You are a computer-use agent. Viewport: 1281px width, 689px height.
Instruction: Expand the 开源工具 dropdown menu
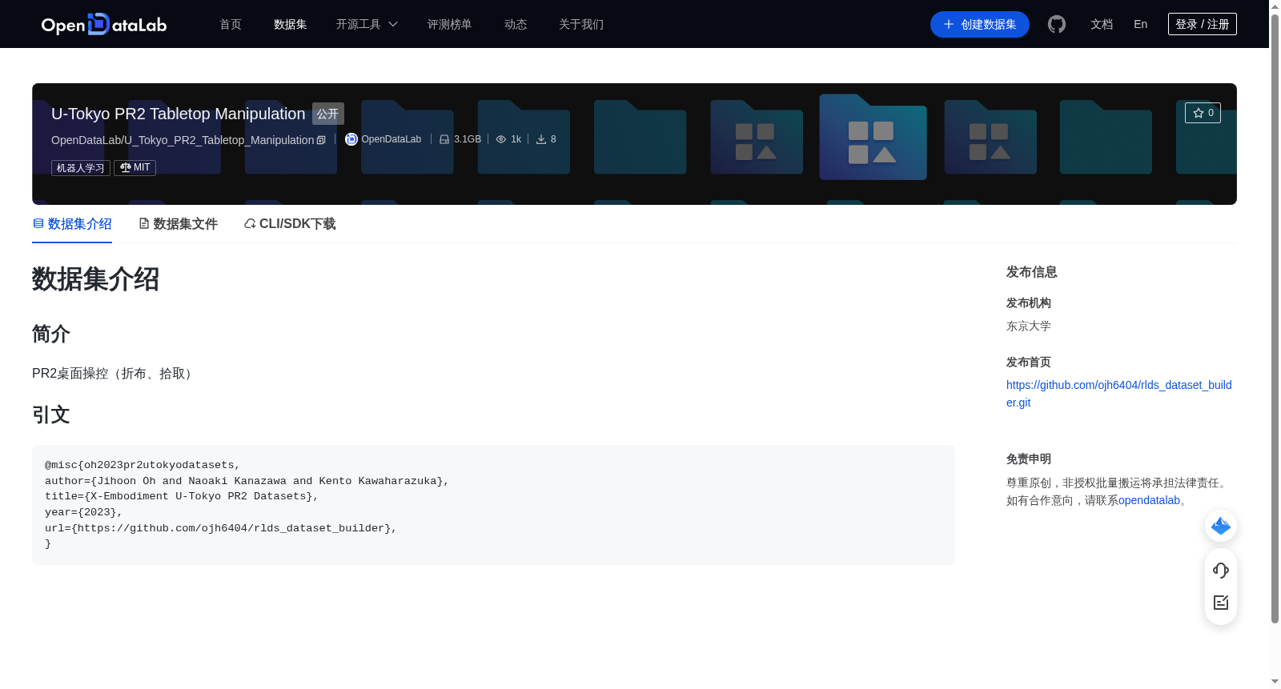(367, 25)
